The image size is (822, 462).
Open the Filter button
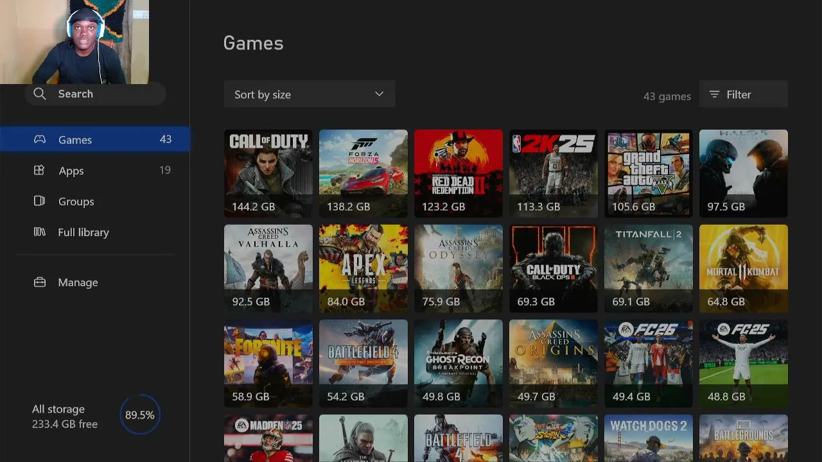pyautogui.click(x=743, y=94)
